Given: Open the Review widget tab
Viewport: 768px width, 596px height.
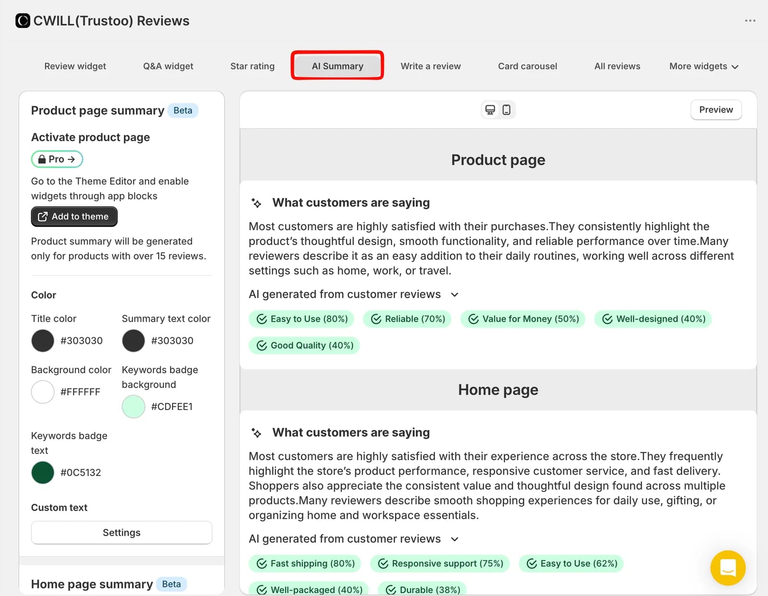Looking at the screenshot, I should tap(75, 66).
